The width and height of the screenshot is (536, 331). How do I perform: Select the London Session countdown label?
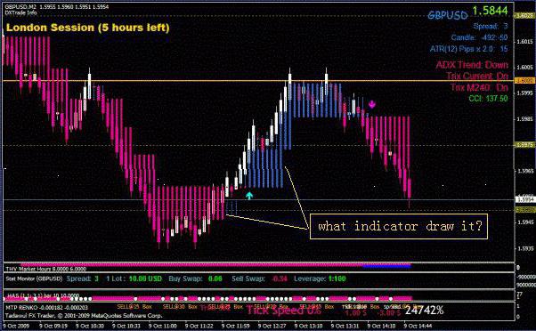[x=88, y=28]
